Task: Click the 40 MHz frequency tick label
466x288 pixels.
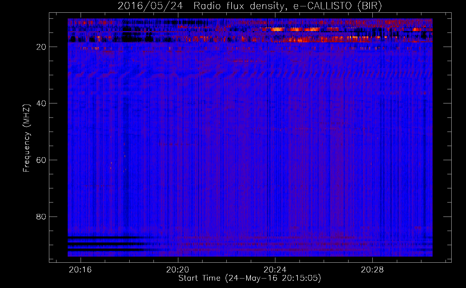Action: tap(41, 103)
